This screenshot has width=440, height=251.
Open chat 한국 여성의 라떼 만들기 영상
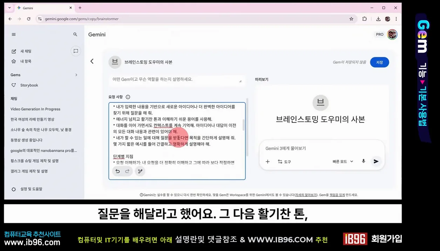coord(32,119)
